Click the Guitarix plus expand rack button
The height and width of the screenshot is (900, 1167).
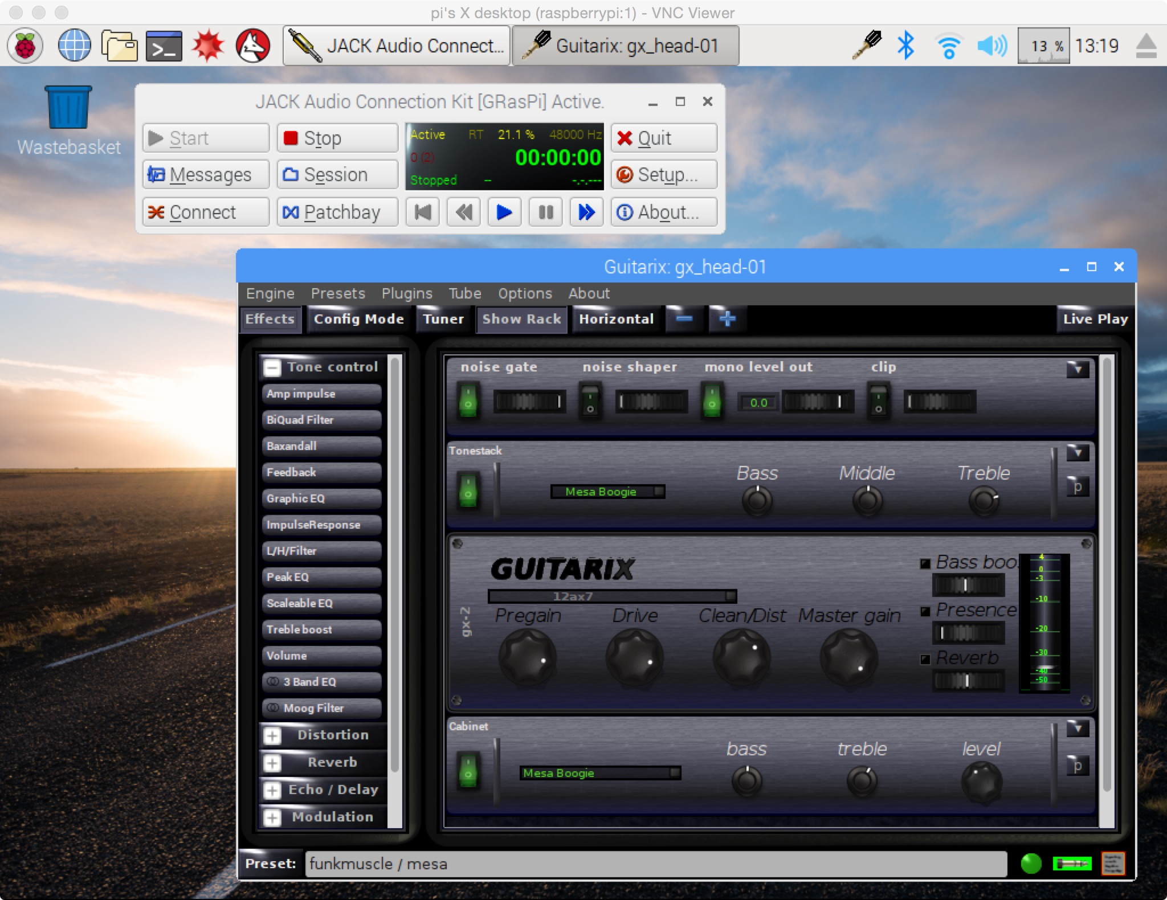click(x=727, y=319)
